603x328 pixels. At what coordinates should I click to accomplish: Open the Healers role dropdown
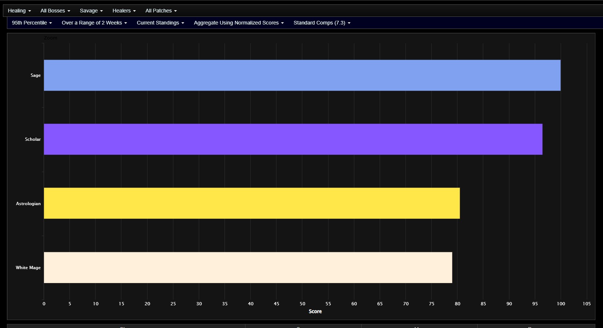(x=124, y=11)
